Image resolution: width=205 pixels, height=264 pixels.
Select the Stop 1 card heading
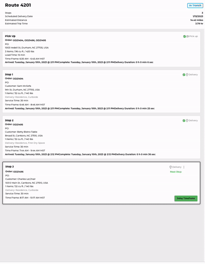[x=9, y=74]
